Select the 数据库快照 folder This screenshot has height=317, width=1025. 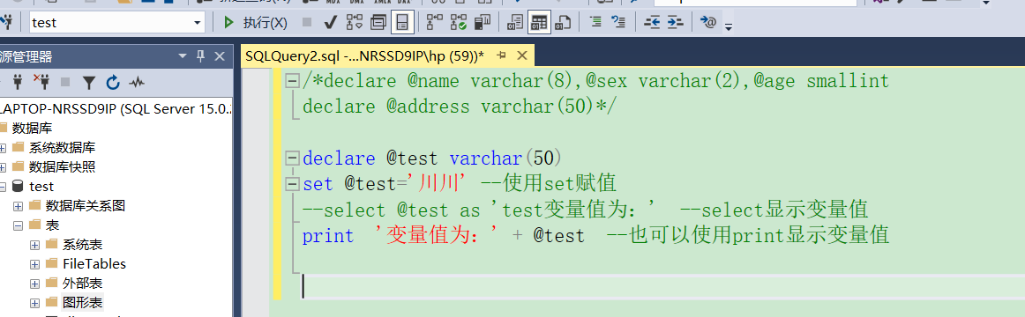[62, 167]
